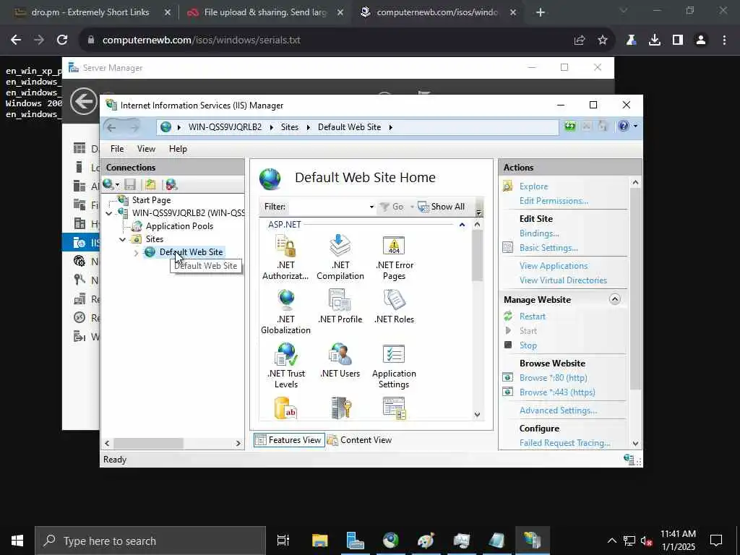Screen dimensions: 740x555
Task: Switch to Features View tab
Action: (289, 440)
